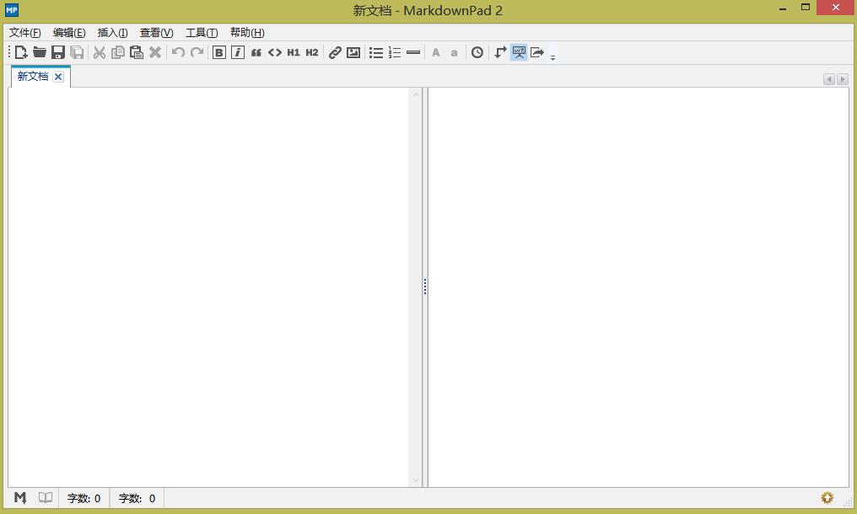
Task: Save the document with floppy icon
Action: (x=58, y=52)
